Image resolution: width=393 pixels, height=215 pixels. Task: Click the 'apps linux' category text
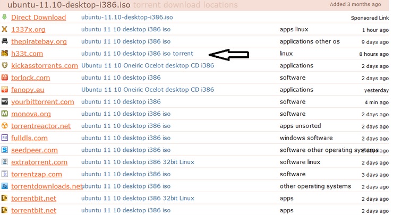(294, 30)
